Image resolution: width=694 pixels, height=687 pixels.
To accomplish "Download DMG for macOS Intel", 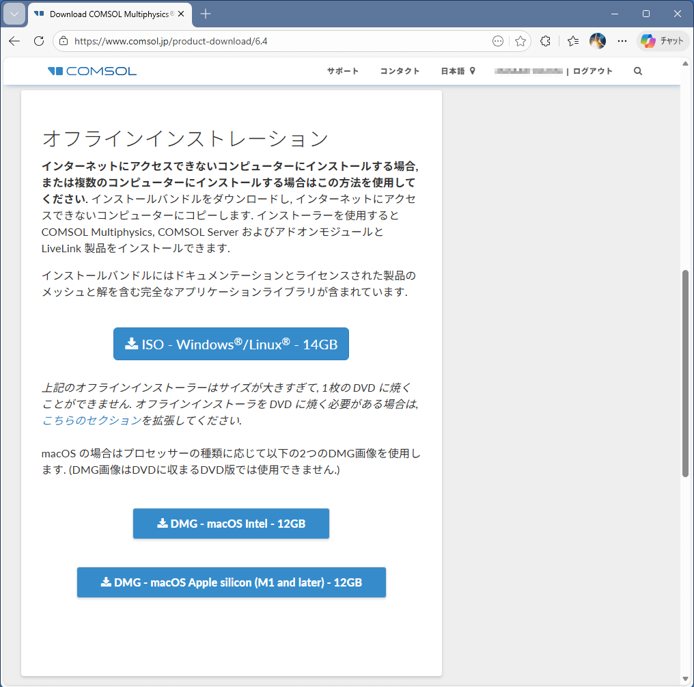I will [231, 524].
